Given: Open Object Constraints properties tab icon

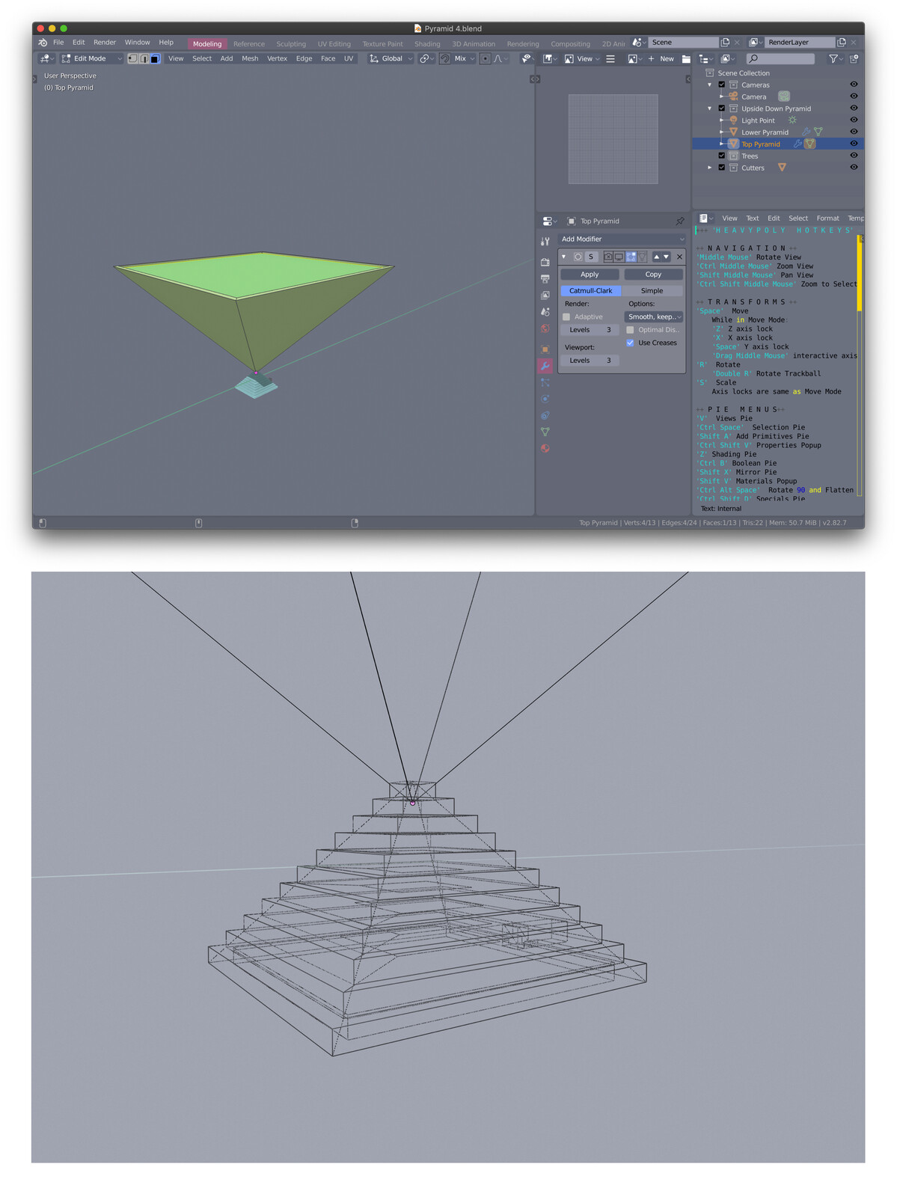Looking at the screenshot, I should 545,415.
